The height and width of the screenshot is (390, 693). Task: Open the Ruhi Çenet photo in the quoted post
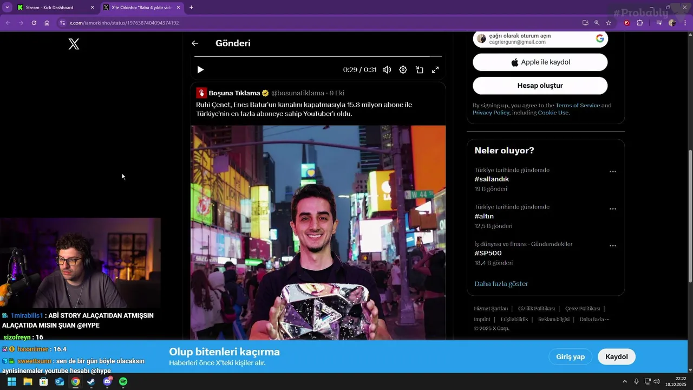(x=318, y=233)
